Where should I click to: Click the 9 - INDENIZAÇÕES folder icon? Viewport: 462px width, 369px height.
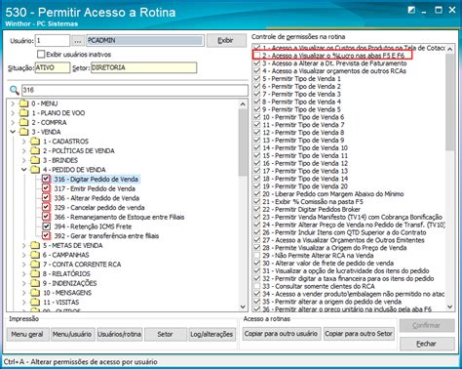pyautogui.click(x=35, y=283)
